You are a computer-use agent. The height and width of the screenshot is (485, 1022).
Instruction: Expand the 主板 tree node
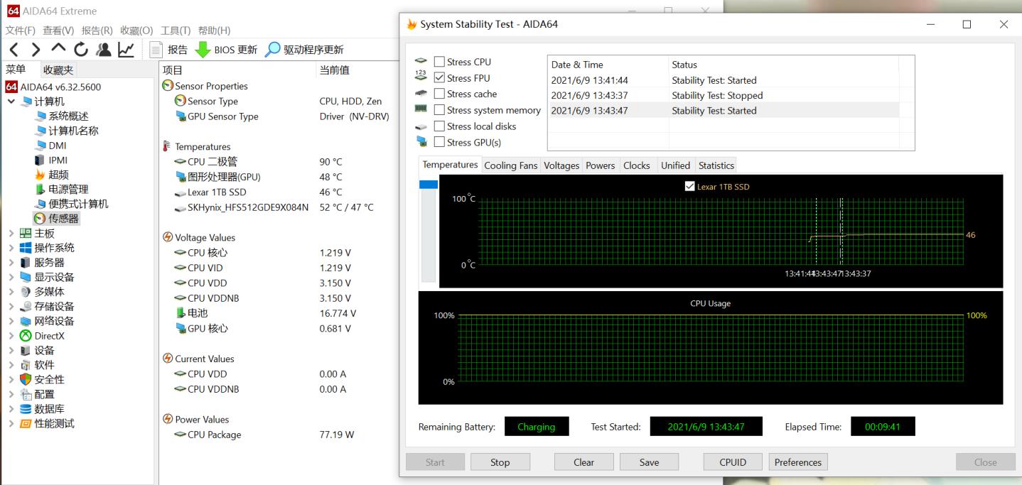tap(11, 233)
